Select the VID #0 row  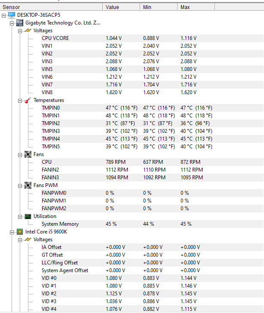(x=152, y=278)
